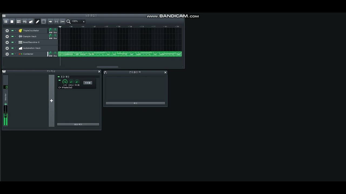
Task: Mute the Sample track
Action: tap(12, 36)
